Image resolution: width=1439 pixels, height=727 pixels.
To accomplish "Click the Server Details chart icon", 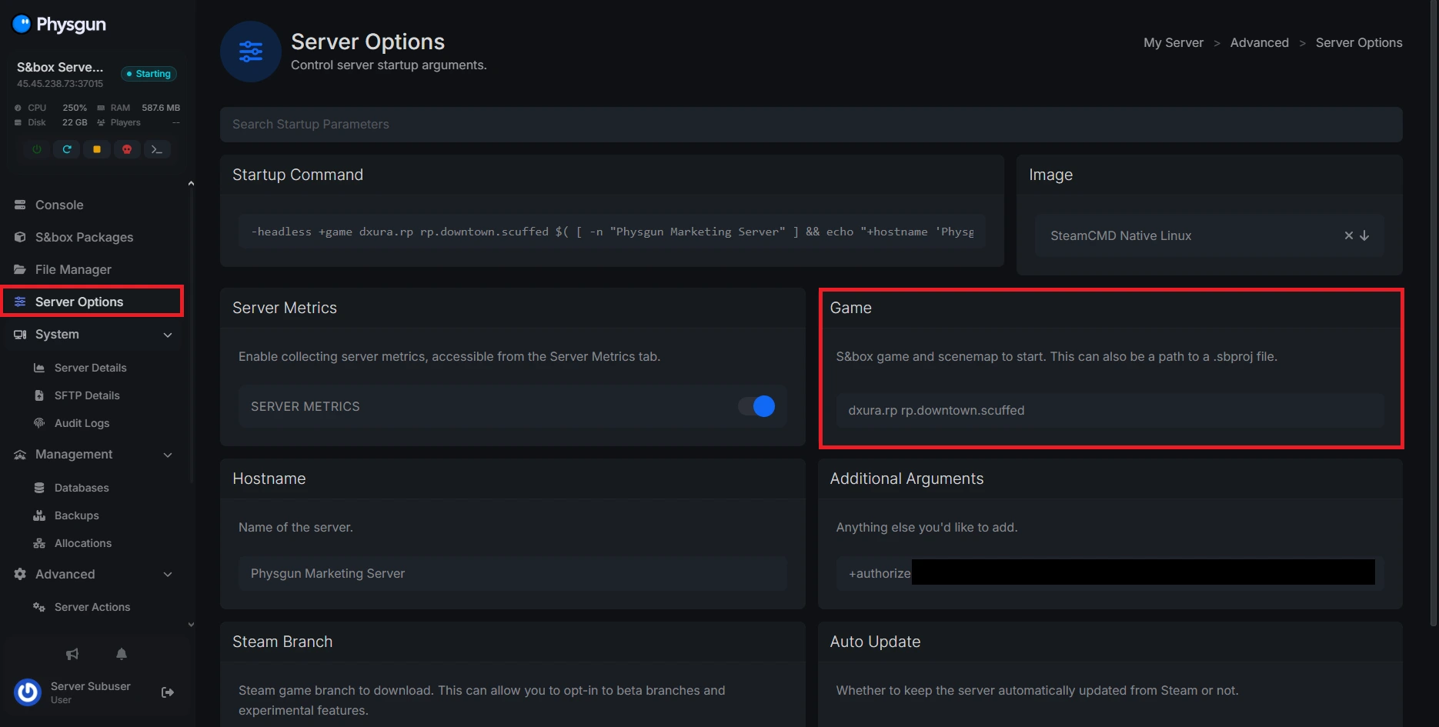I will point(39,368).
